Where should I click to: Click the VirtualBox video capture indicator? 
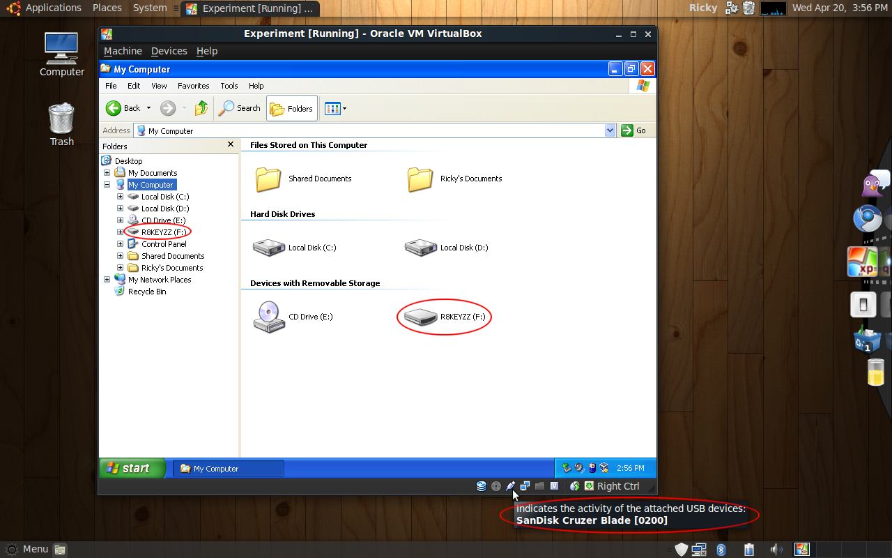point(554,486)
